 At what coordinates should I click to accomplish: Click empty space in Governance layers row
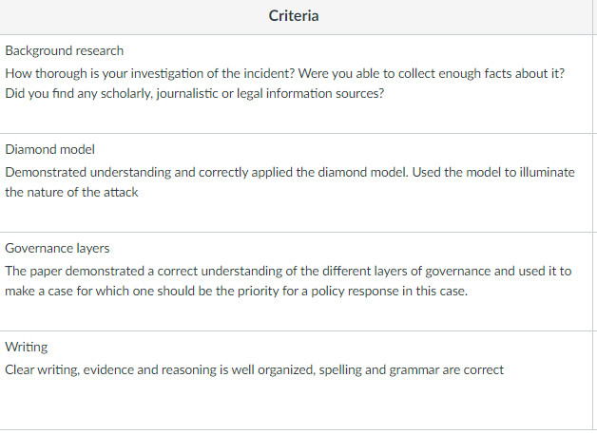(297, 314)
